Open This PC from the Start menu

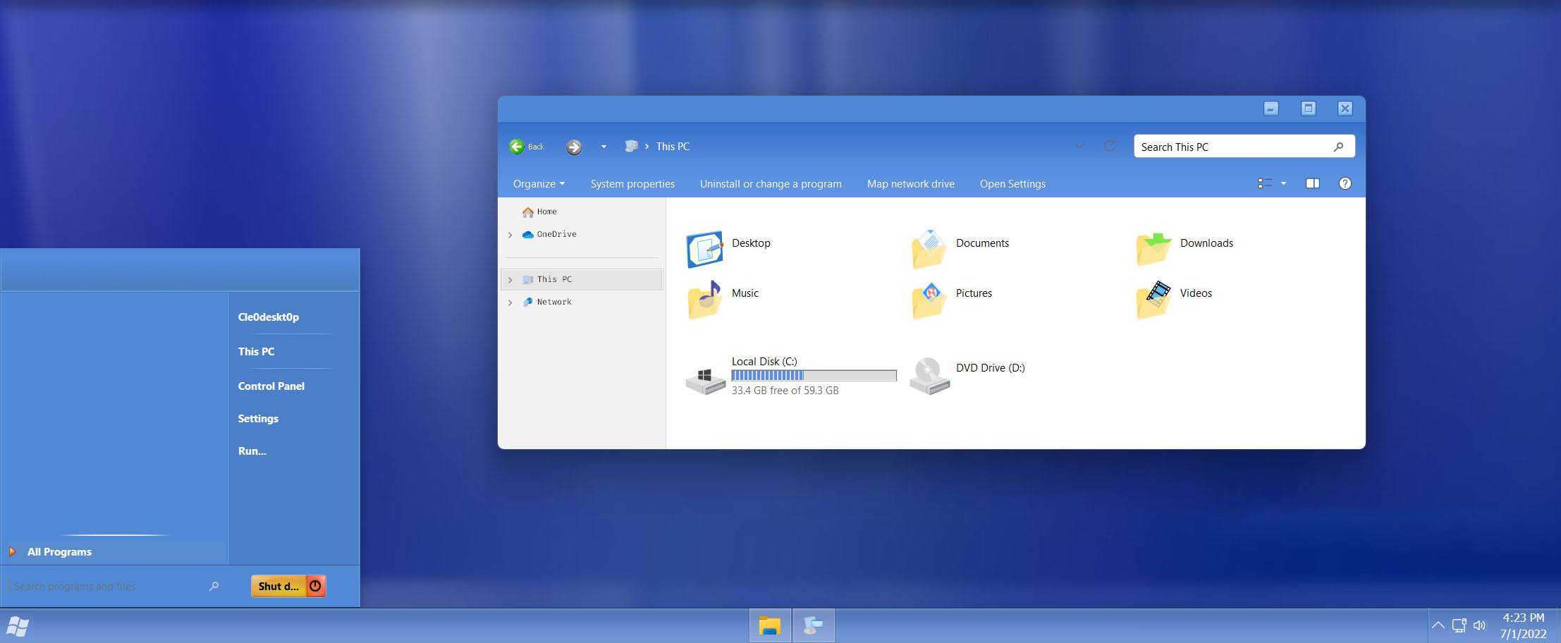click(x=256, y=351)
